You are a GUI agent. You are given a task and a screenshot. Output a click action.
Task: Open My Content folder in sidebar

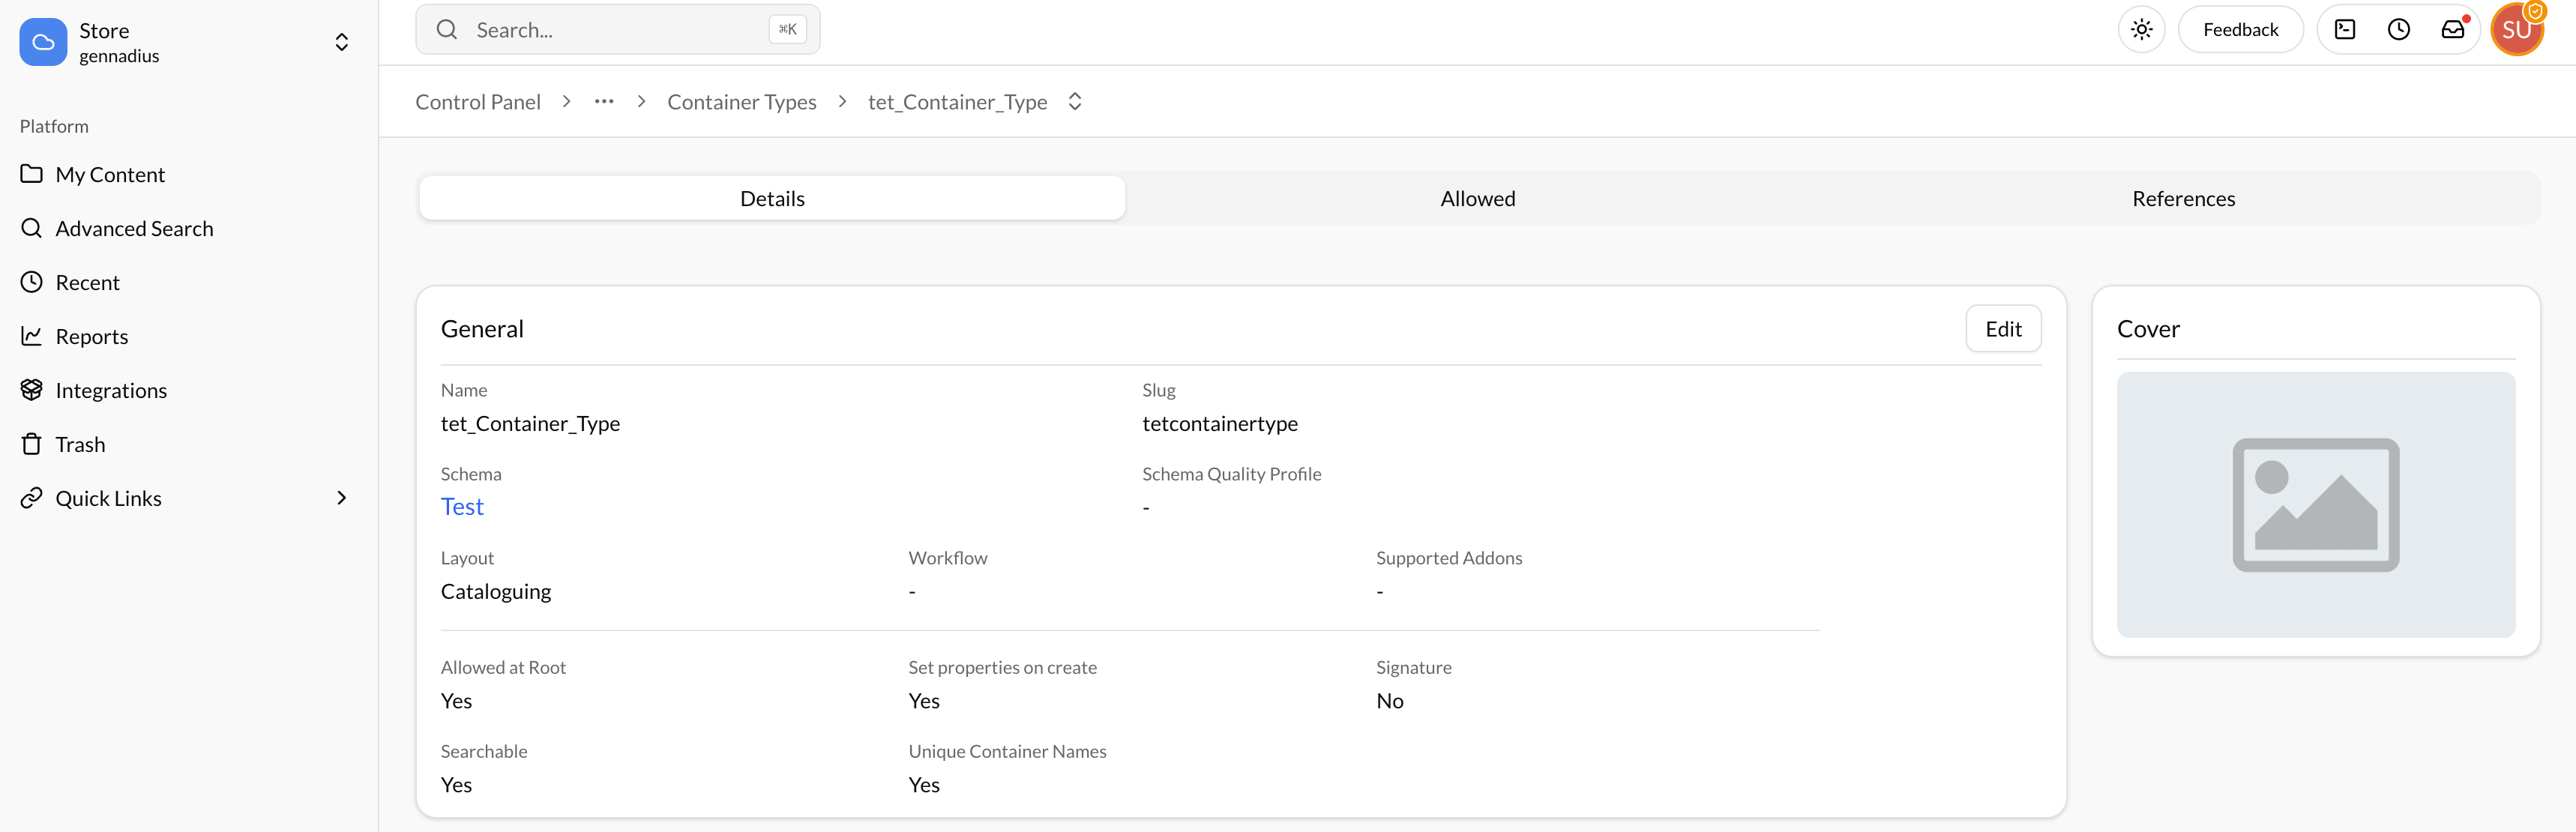coord(110,175)
